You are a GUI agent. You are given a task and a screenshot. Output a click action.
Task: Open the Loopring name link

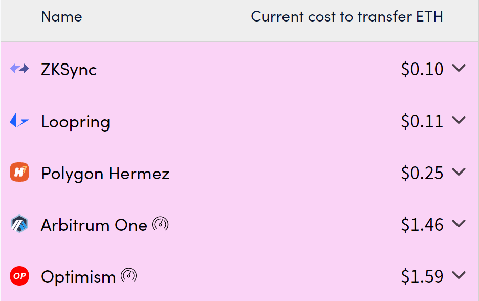click(76, 122)
